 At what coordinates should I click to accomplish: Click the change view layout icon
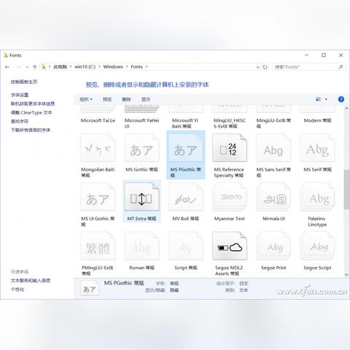[x=318, y=99]
